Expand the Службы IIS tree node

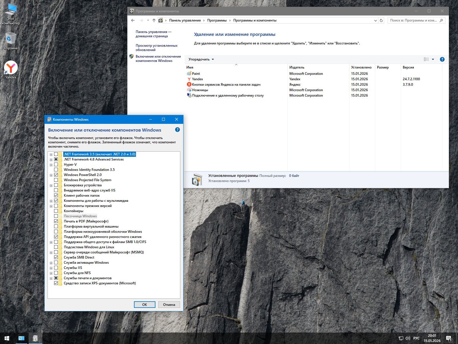click(x=51, y=268)
